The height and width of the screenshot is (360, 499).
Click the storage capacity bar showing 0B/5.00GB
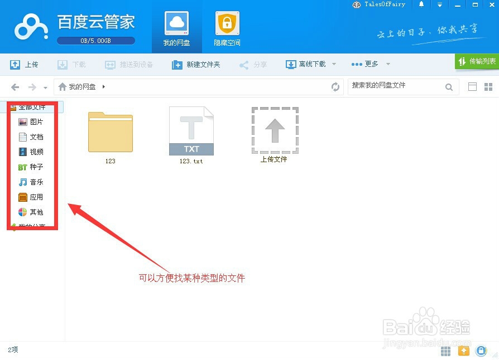(x=95, y=40)
